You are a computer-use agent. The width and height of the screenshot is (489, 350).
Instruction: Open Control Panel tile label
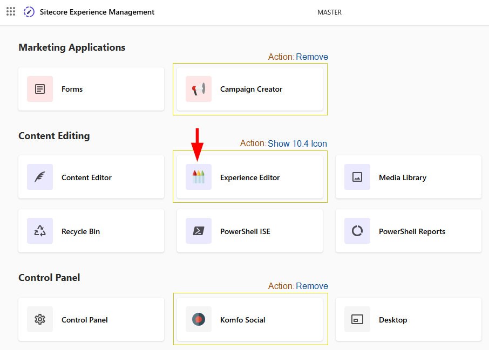85,320
